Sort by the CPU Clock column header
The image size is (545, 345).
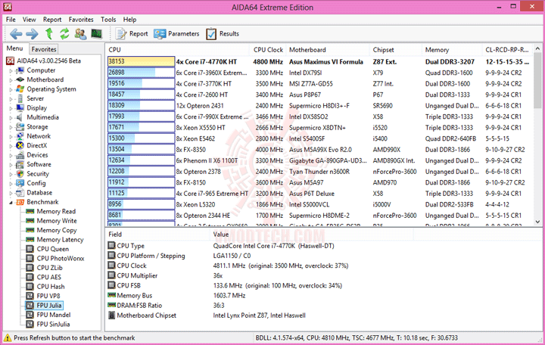point(268,50)
